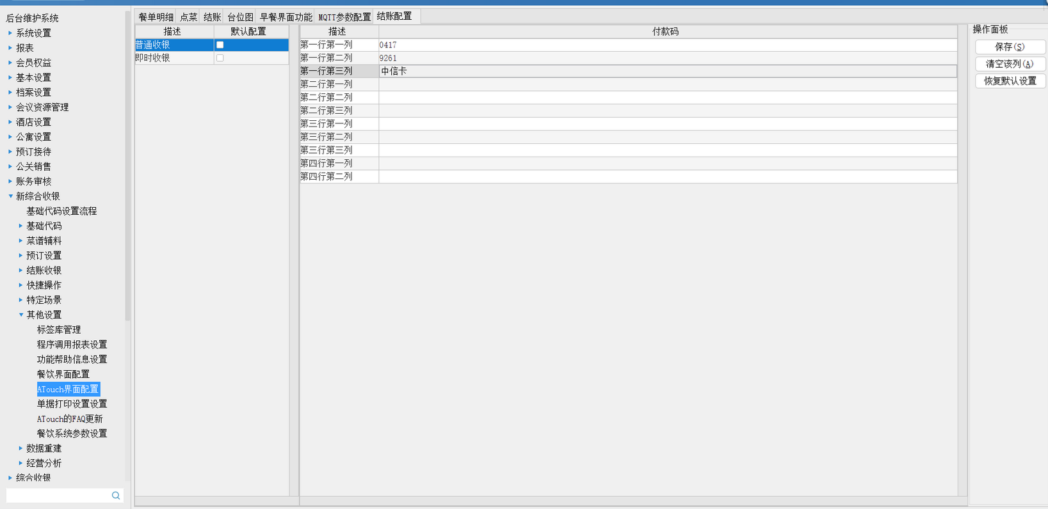Expand the 数据重建 sub-node arrow
The width and height of the screenshot is (1048, 509).
(21, 448)
